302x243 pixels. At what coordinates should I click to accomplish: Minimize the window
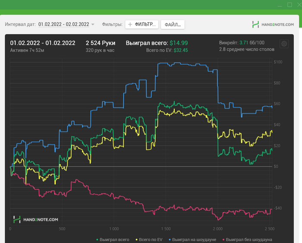[280, 6]
